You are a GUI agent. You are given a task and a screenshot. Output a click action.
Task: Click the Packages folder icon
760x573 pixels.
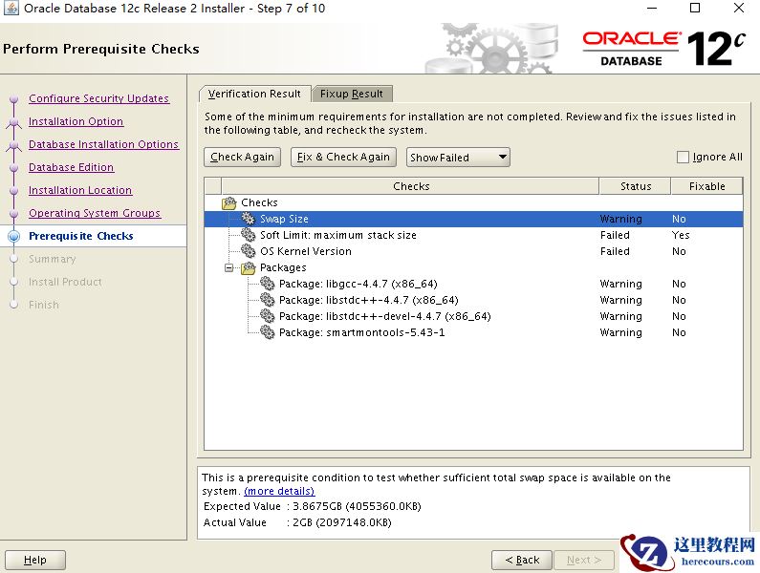pos(249,267)
